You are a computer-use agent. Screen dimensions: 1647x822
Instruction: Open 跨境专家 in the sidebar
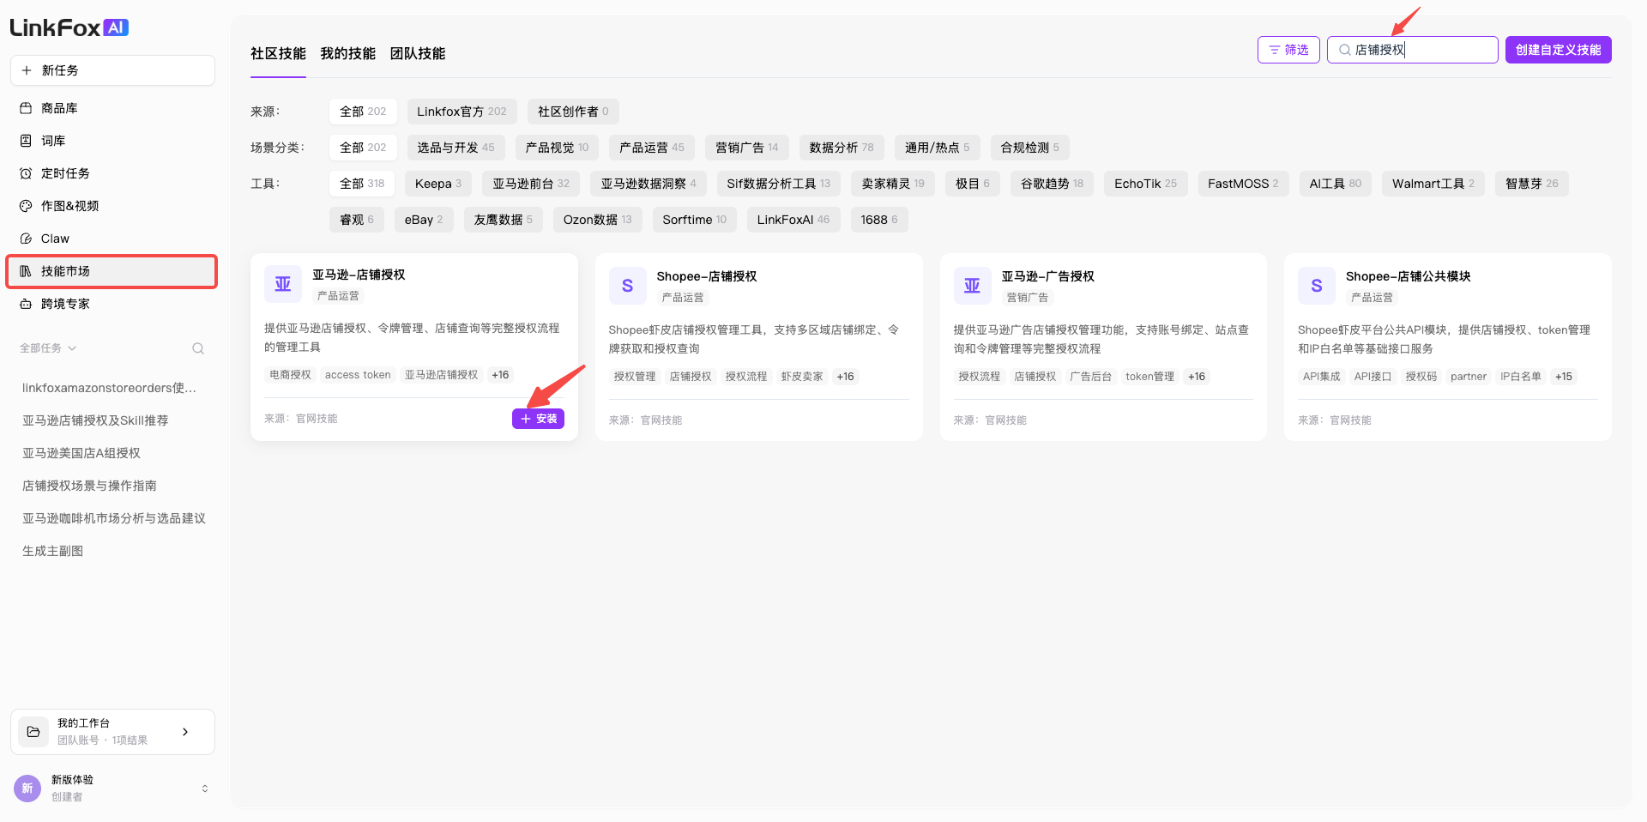click(x=112, y=304)
